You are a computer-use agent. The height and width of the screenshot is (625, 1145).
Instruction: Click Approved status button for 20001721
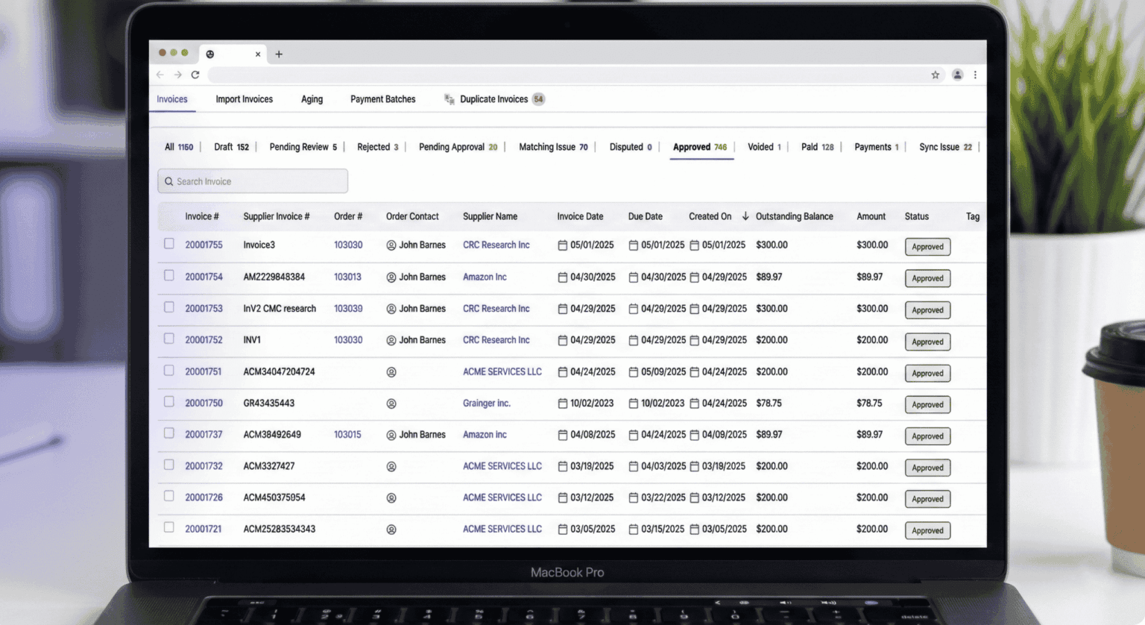coord(927,531)
